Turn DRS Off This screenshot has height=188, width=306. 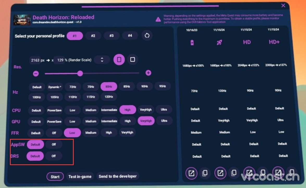(x=53, y=156)
